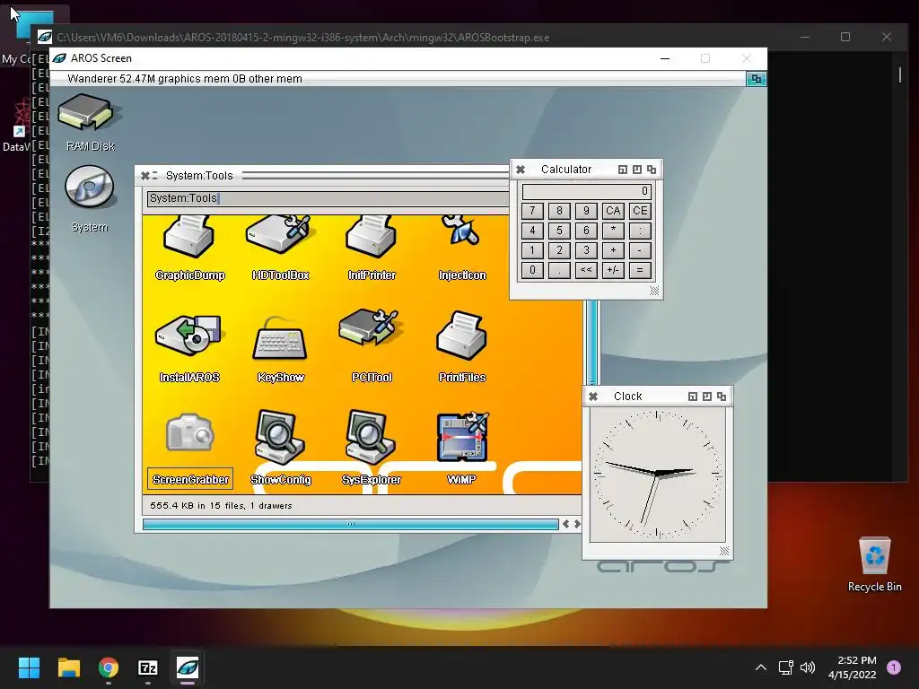This screenshot has width=919, height=689.
Task: Click the calculator plus button
Action: pos(613,251)
